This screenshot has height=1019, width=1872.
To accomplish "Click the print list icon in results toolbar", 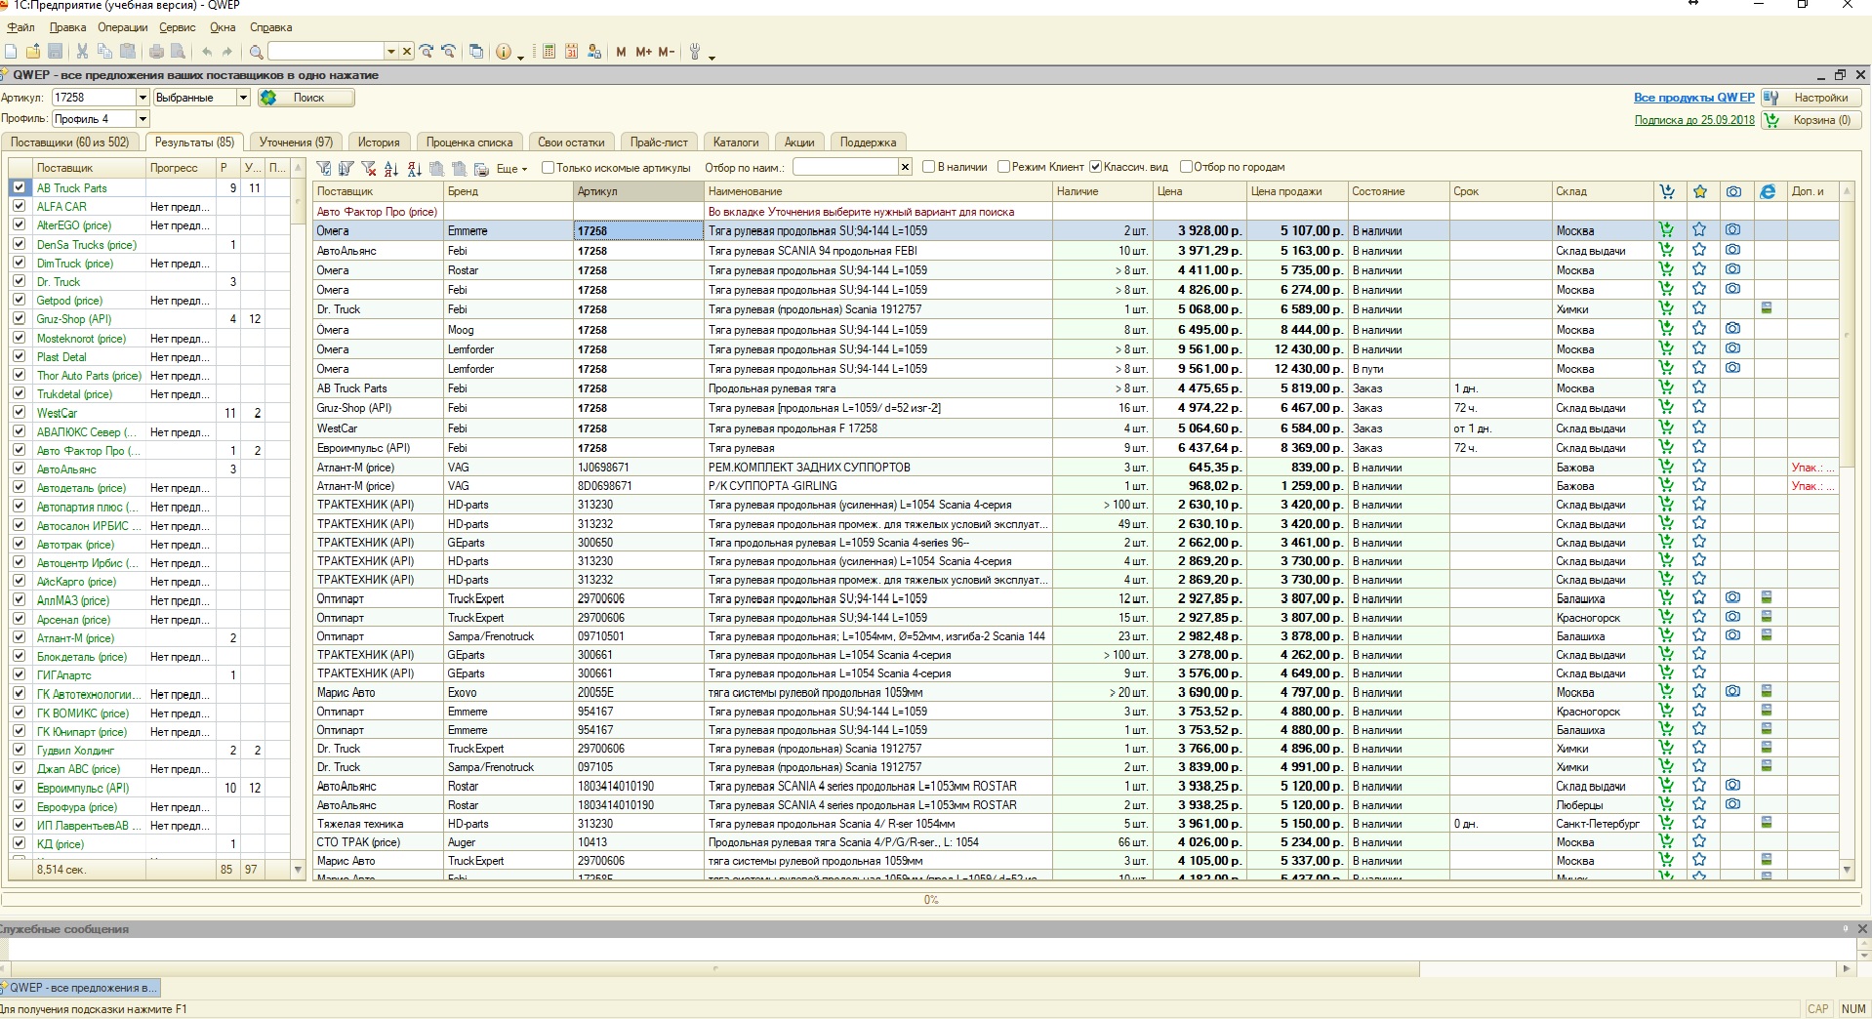I will click(481, 168).
